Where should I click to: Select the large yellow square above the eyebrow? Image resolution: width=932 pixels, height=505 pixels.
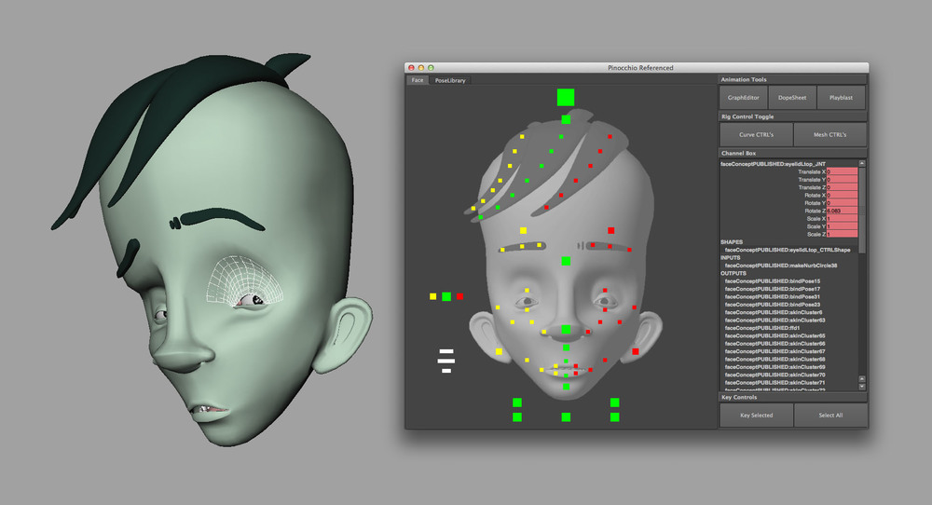pos(523,230)
